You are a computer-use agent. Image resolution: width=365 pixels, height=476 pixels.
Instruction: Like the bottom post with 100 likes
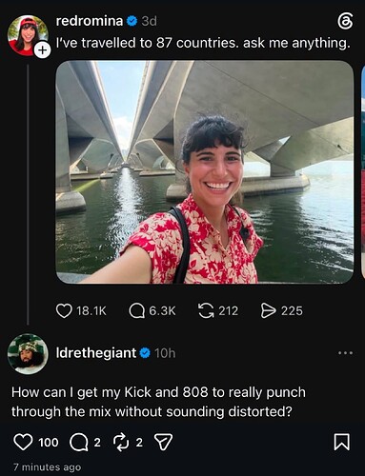coord(23,442)
